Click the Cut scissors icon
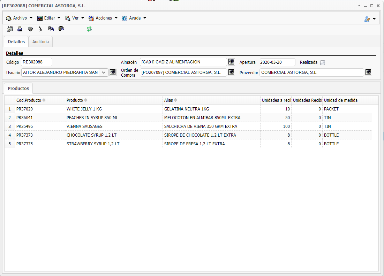Image resolution: width=384 pixels, height=276 pixels. pos(40,29)
